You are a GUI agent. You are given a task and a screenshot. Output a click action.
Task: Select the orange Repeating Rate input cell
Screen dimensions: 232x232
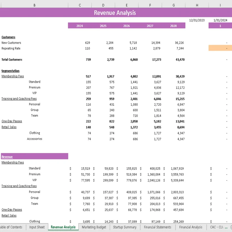(220, 48)
